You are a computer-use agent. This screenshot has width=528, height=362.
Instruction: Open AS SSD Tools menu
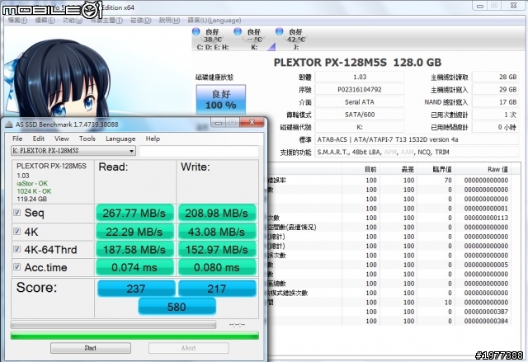[x=87, y=139]
